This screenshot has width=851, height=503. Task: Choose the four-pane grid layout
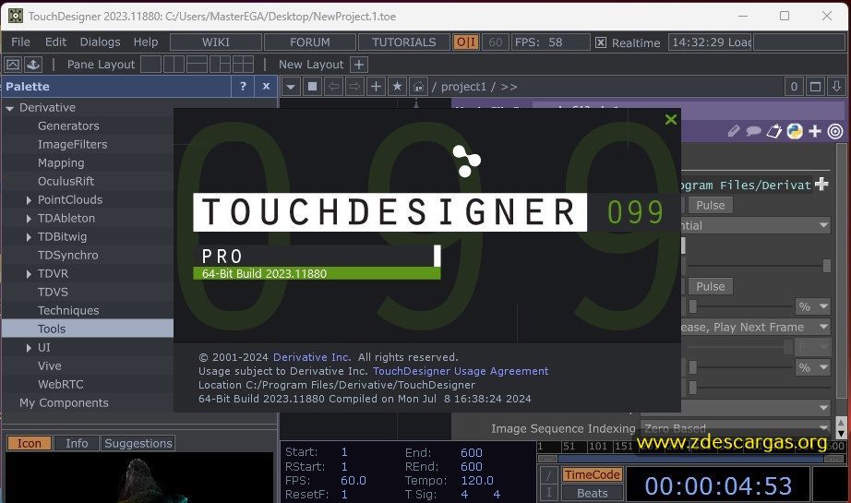pos(243,65)
